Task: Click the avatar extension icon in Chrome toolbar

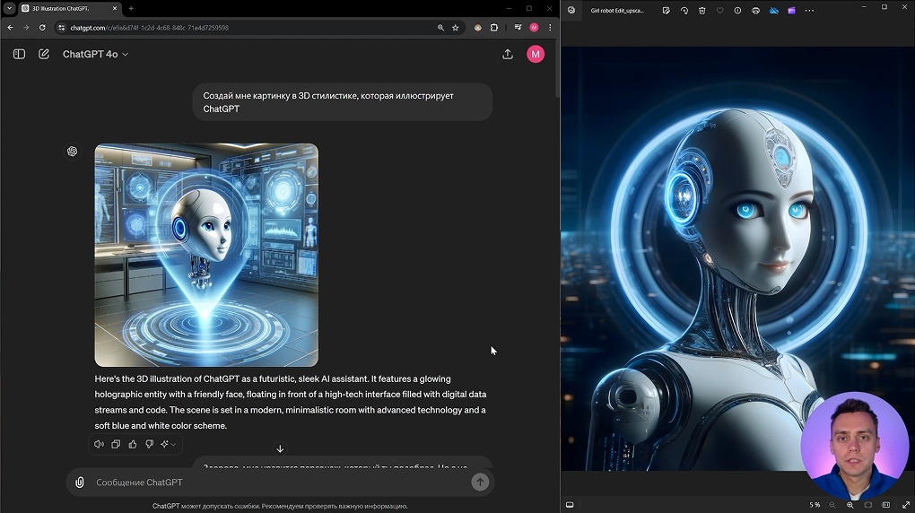Action: [x=478, y=28]
